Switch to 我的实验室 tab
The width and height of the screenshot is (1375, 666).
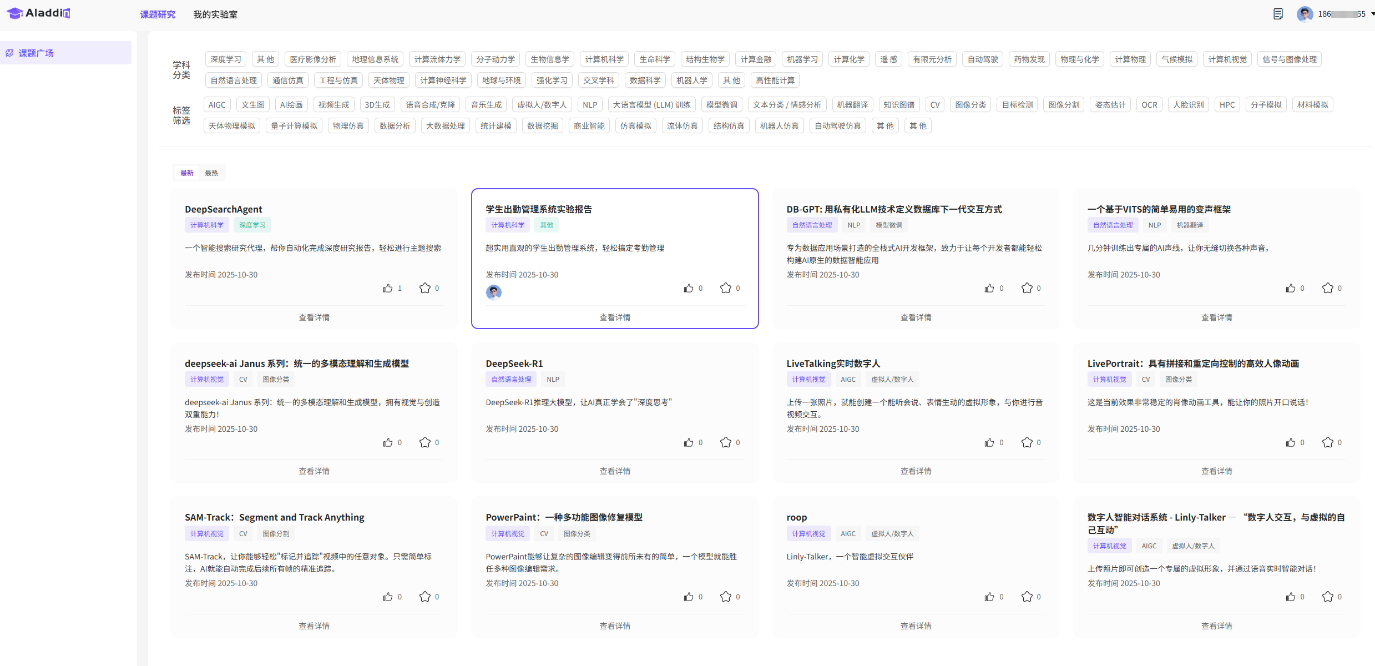coord(215,14)
